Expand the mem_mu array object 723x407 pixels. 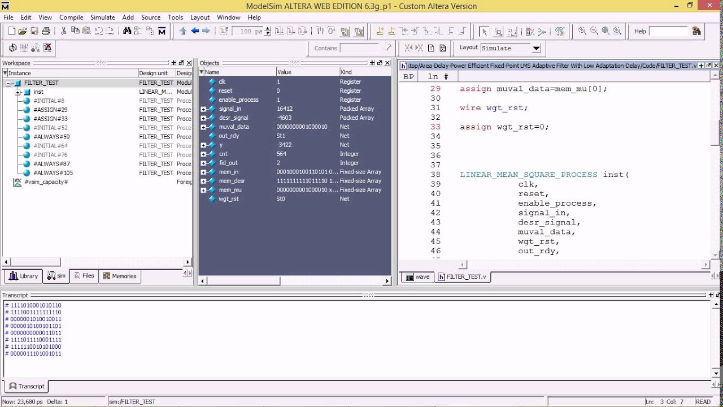click(x=203, y=190)
